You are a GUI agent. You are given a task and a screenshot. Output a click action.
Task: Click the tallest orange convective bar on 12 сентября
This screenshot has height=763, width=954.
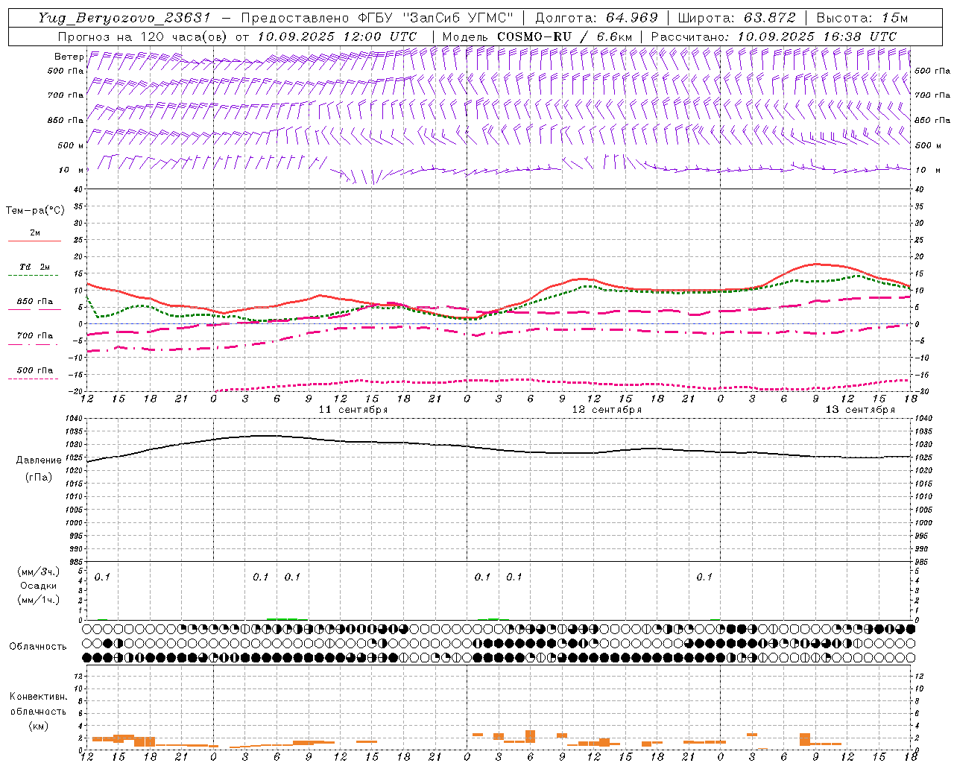[x=531, y=736]
